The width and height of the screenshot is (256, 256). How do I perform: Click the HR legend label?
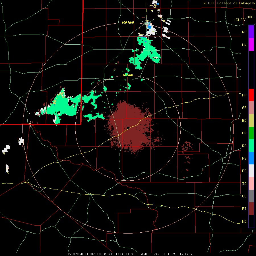(244, 133)
